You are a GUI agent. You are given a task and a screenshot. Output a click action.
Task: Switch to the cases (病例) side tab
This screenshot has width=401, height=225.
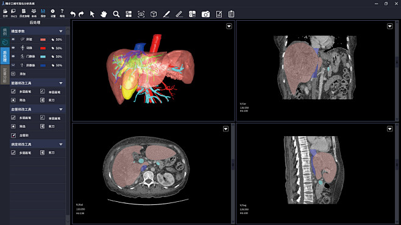5,32
